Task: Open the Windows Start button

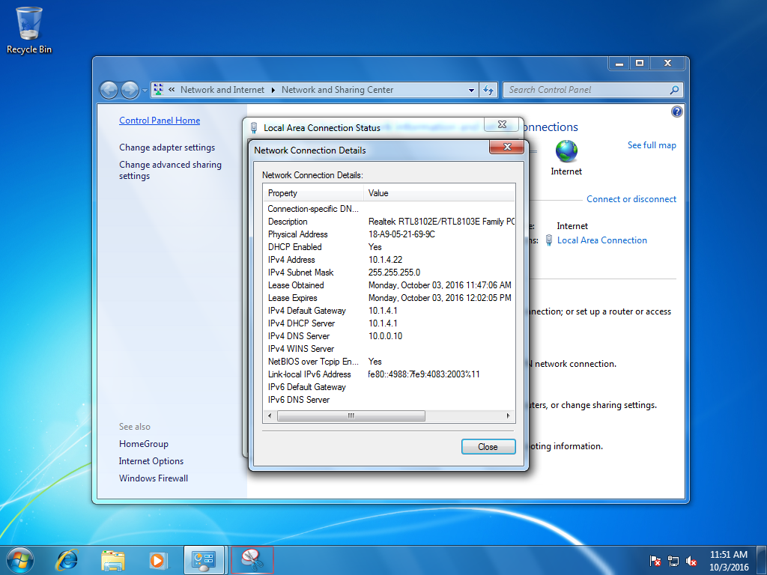Action: tap(20, 560)
